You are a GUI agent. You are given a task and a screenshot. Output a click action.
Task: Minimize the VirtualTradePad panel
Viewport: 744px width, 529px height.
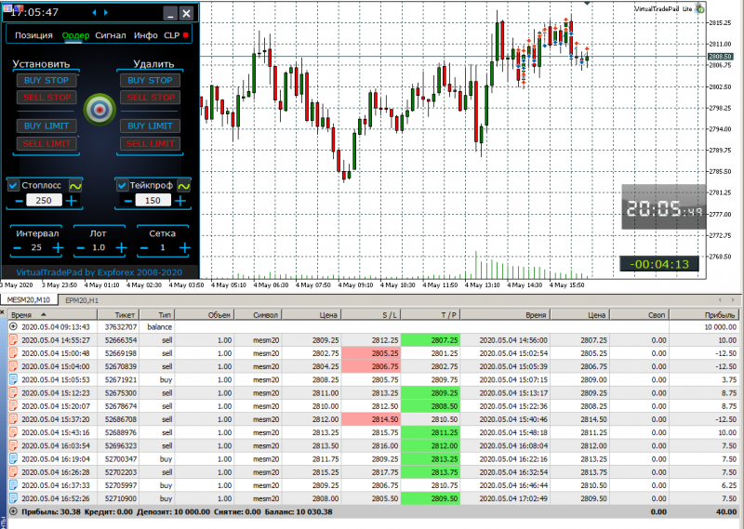click(170, 13)
